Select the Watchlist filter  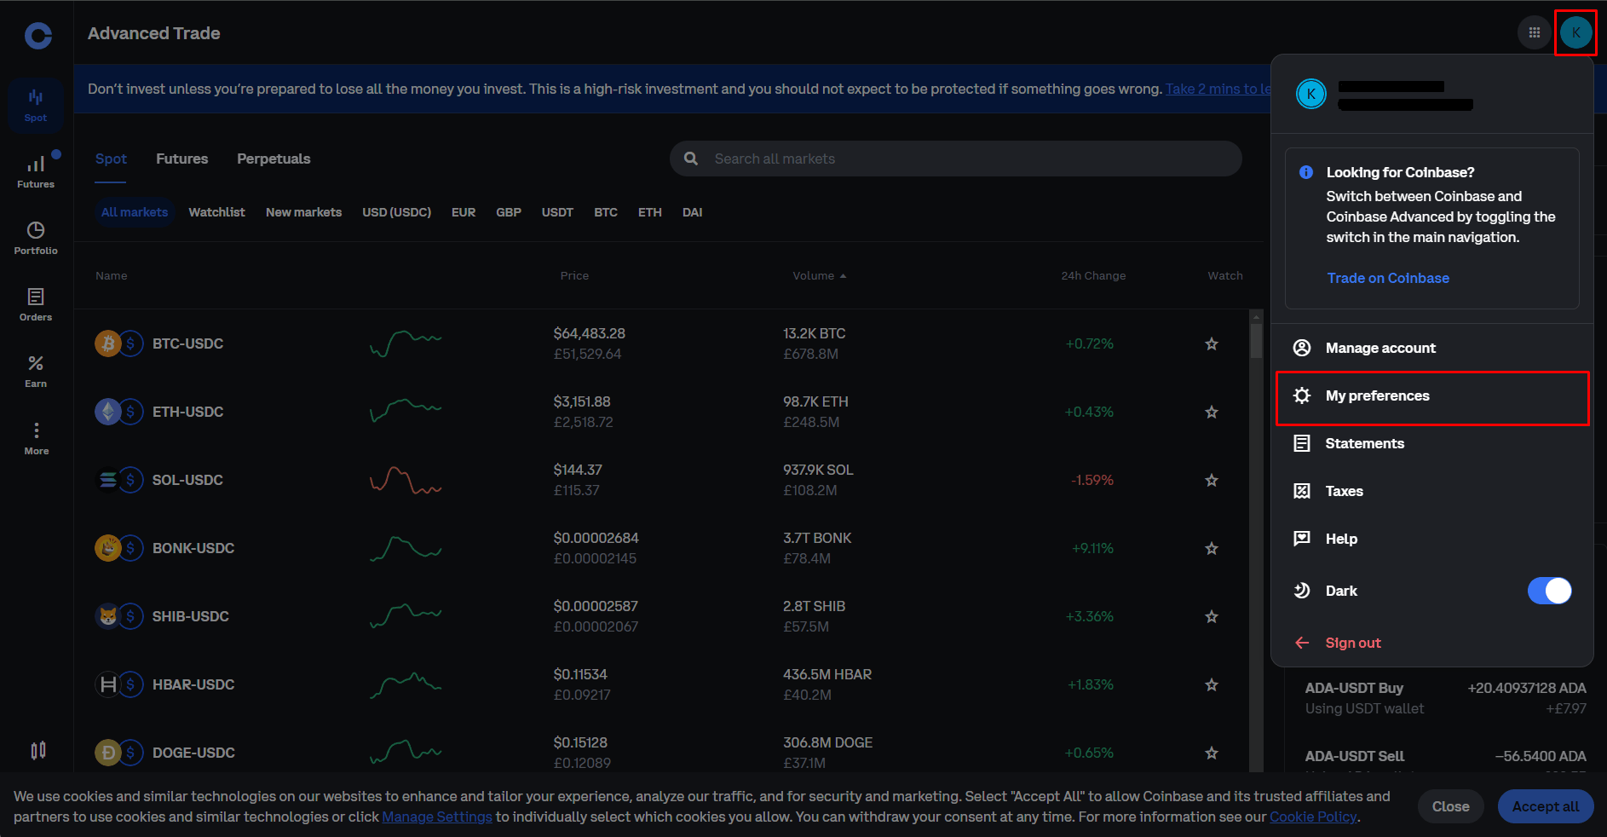(x=216, y=212)
